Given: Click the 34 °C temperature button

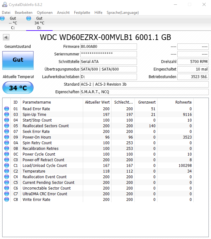Looking at the screenshot, I should pyautogui.click(x=18, y=88).
